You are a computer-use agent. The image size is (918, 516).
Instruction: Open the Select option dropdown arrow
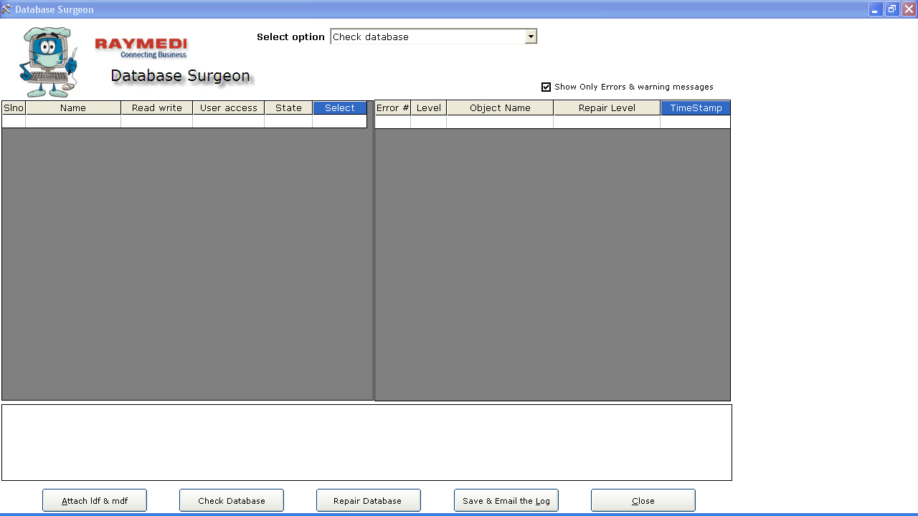tap(531, 37)
